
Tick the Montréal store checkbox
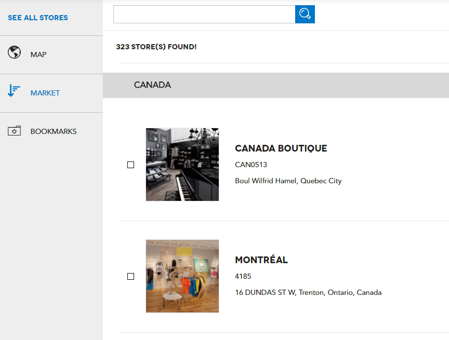pyautogui.click(x=130, y=276)
